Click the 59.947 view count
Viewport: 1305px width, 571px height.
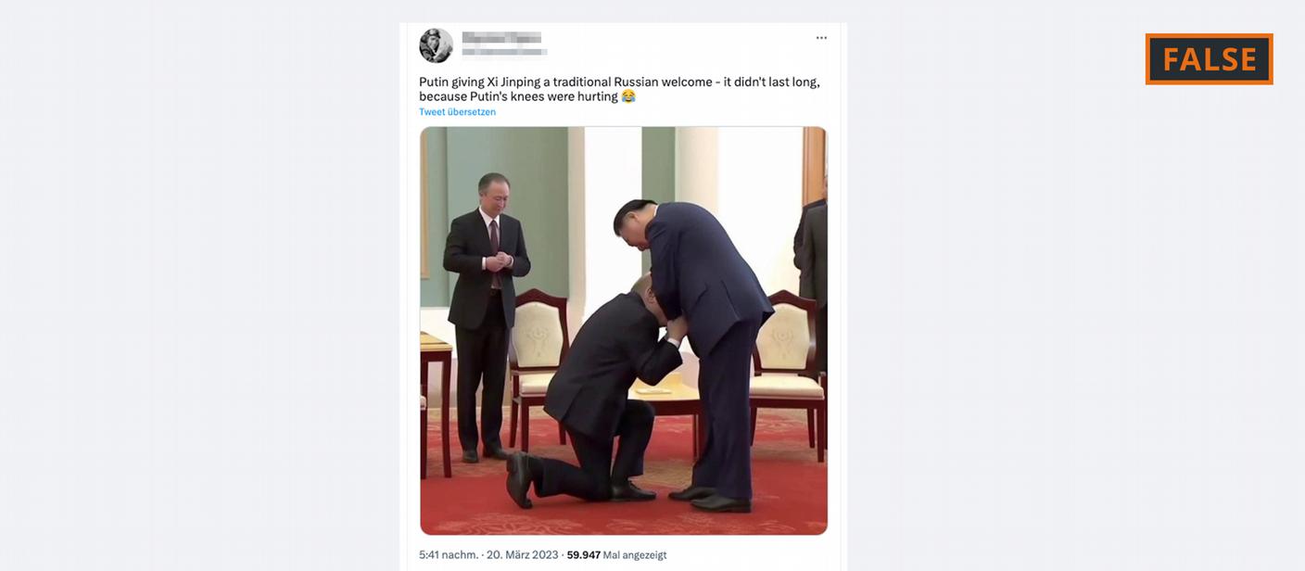584,555
